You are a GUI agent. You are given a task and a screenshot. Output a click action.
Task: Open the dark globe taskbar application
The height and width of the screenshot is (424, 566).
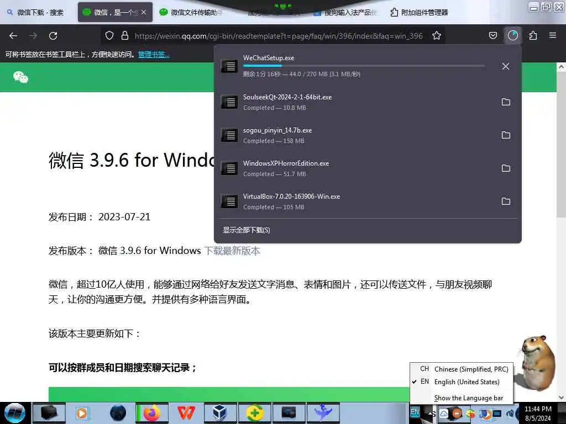(118, 413)
